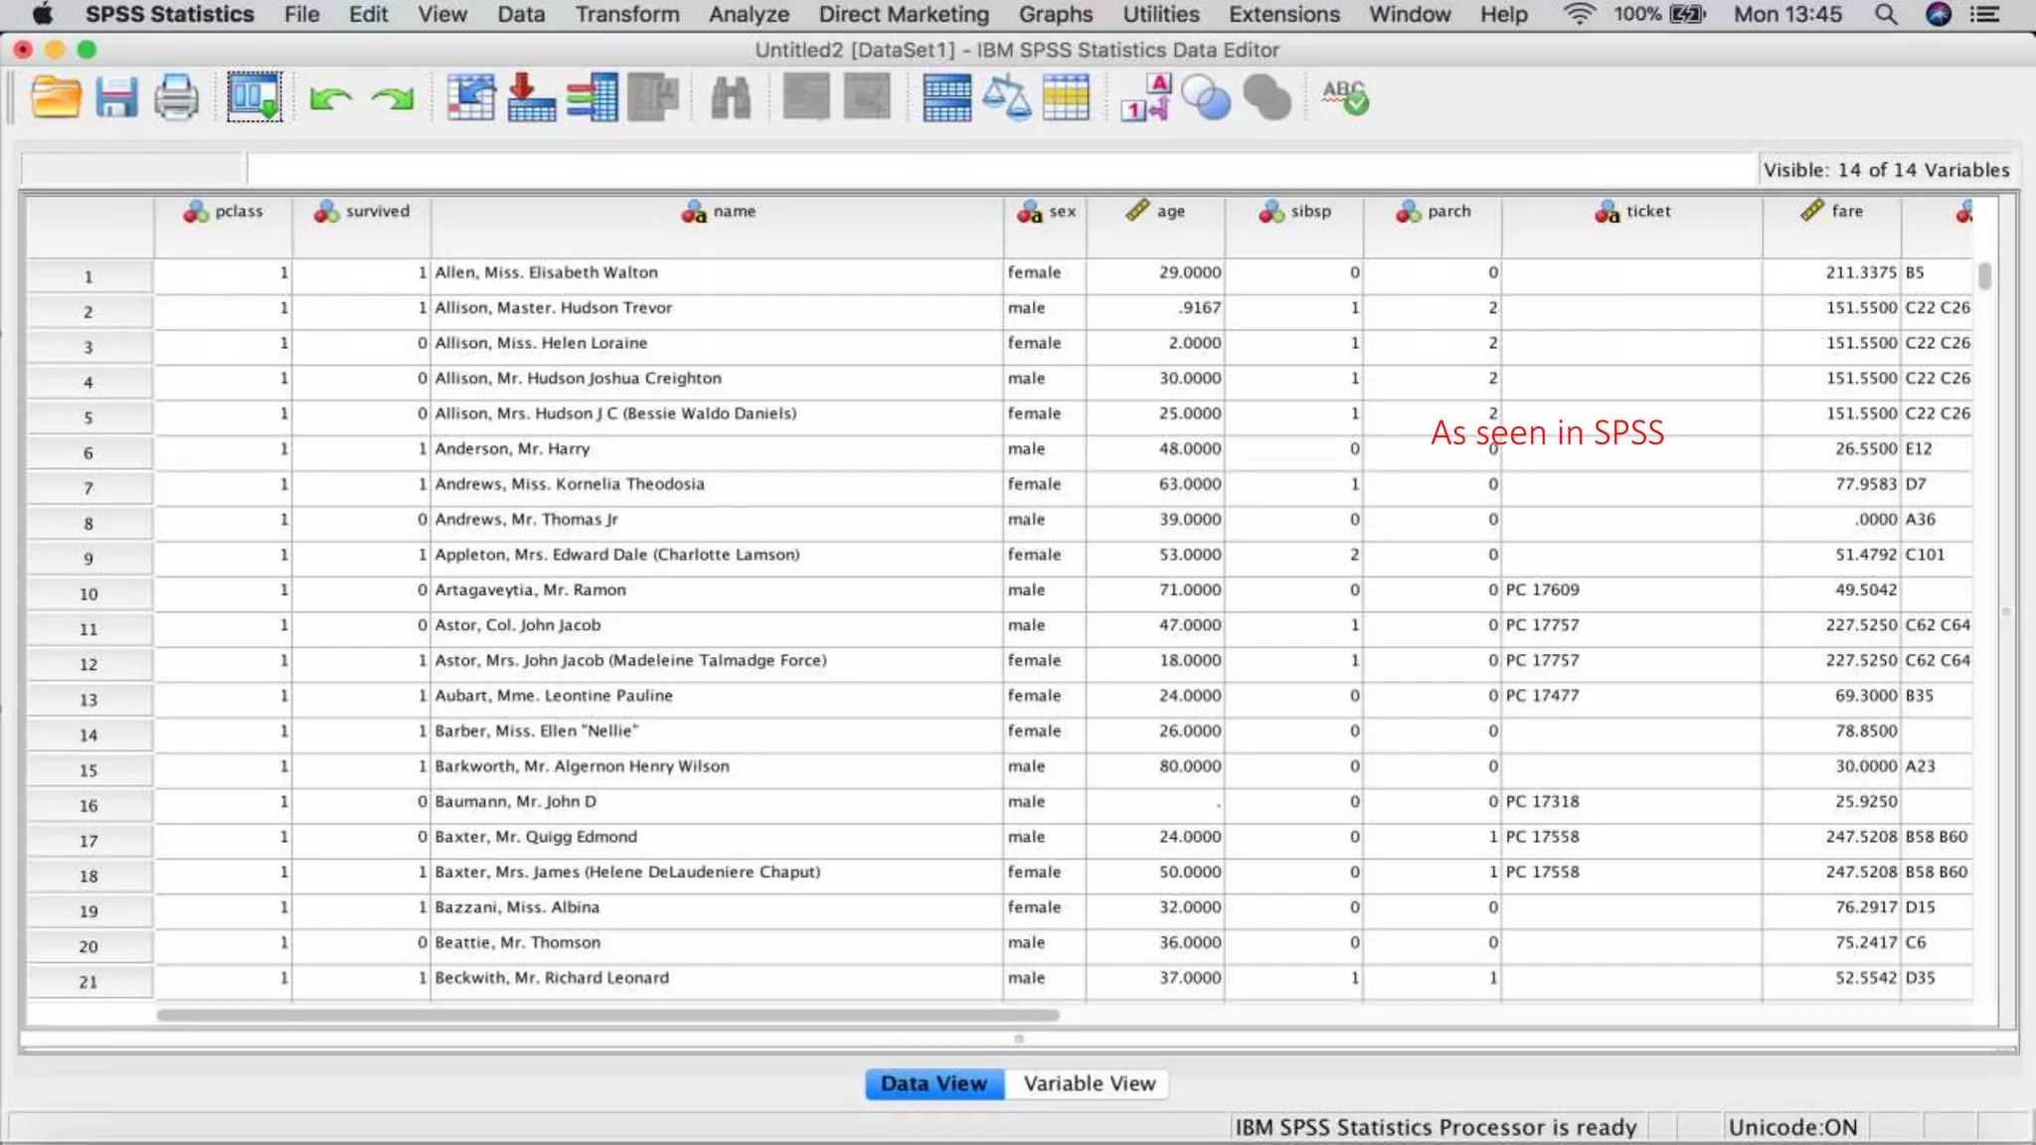Click the green Undo arrow
The height and width of the screenshot is (1145, 2036).
tap(330, 98)
